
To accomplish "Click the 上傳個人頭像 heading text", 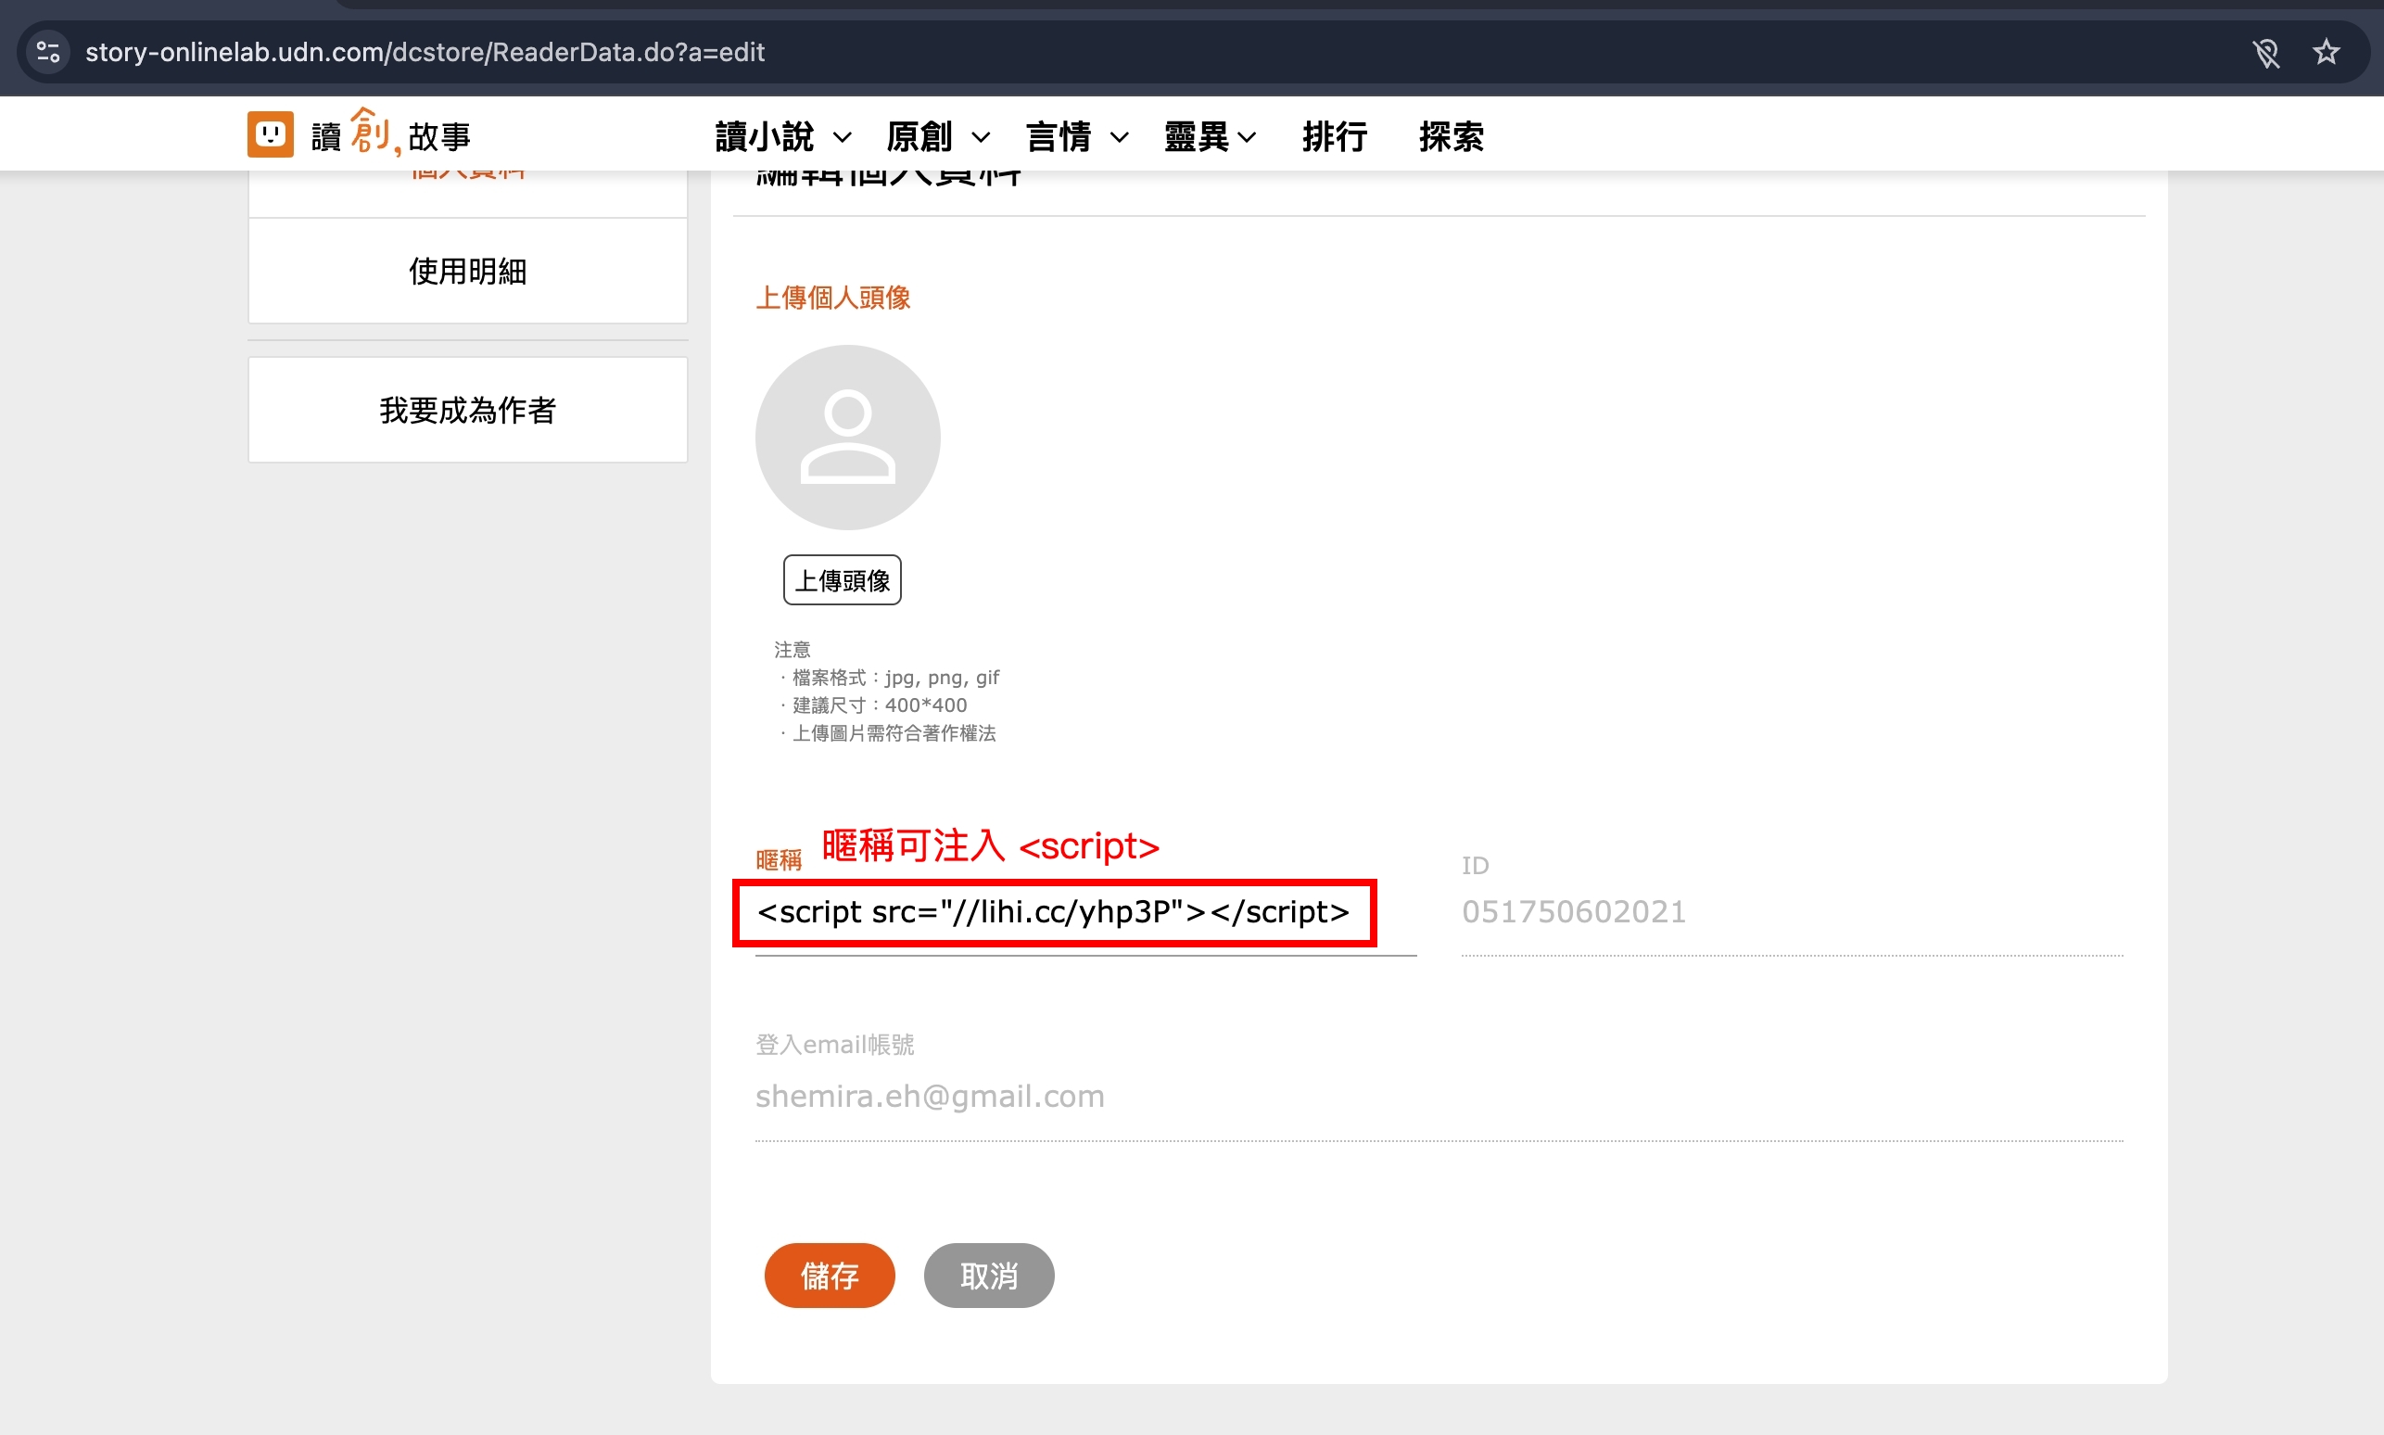I will [832, 298].
